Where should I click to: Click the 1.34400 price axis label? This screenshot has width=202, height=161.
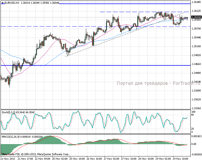(196, 73)
